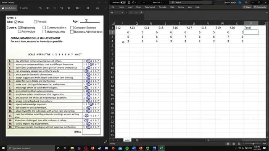Viewport: 269px width, 151px height.
Task: Click the Undo arrow in Excel
Action: (133, 3)
